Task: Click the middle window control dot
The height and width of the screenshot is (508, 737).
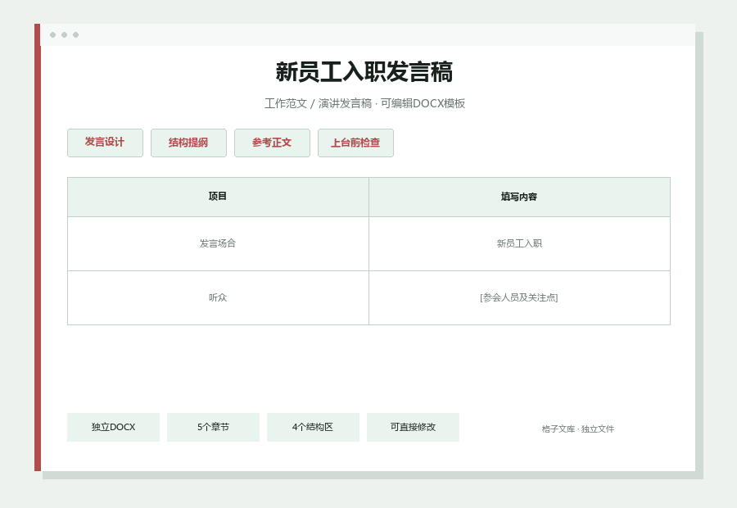Action: coord(65,34)
